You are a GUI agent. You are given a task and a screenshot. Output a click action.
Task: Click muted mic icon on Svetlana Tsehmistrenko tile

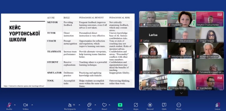(141, 88)
